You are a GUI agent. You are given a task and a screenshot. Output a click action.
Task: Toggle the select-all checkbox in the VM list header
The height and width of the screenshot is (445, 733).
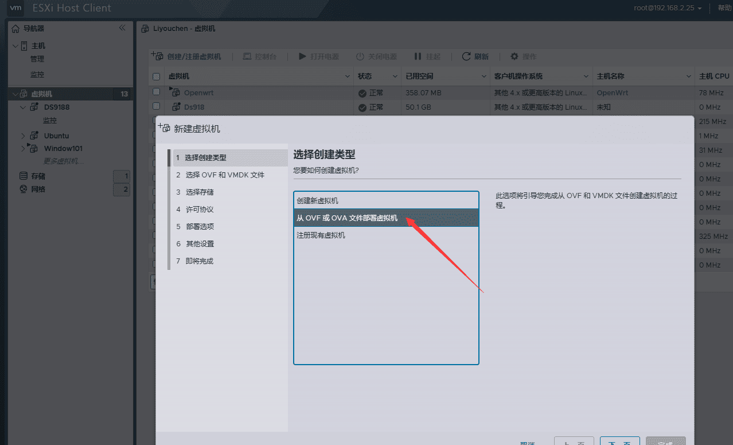156,76
